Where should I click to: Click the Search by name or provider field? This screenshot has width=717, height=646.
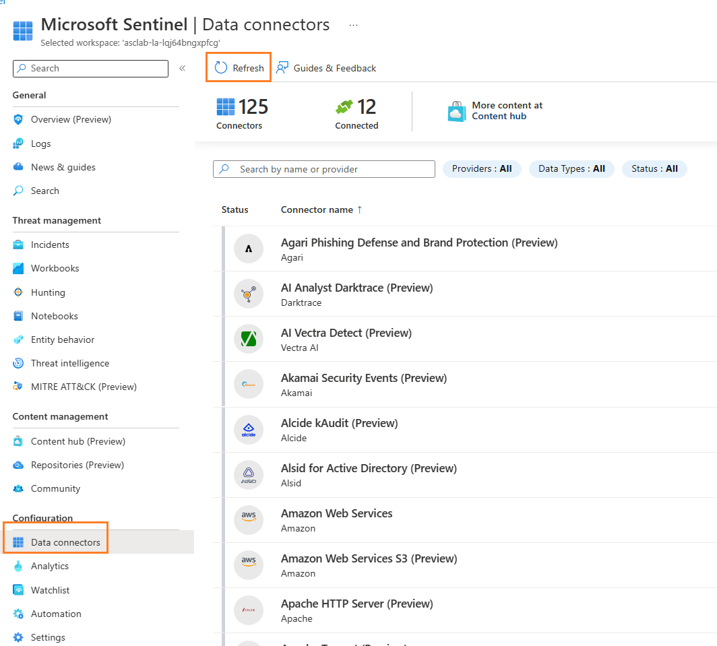click(330, 169)
